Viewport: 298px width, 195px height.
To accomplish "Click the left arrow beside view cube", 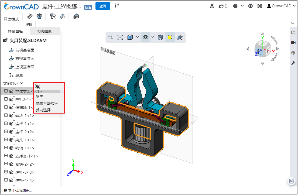I will click(x=248, y=49).
